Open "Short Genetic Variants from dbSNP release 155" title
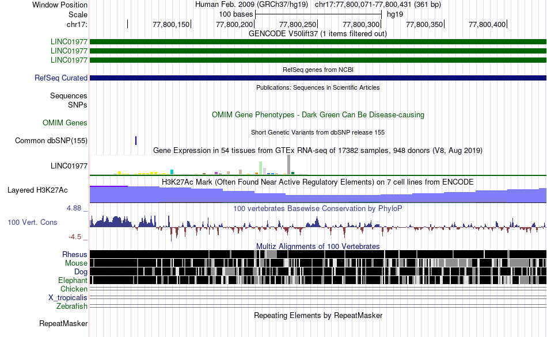Image resolution: width=547 pixels, height=337 pixels. [x=318, y=132]
